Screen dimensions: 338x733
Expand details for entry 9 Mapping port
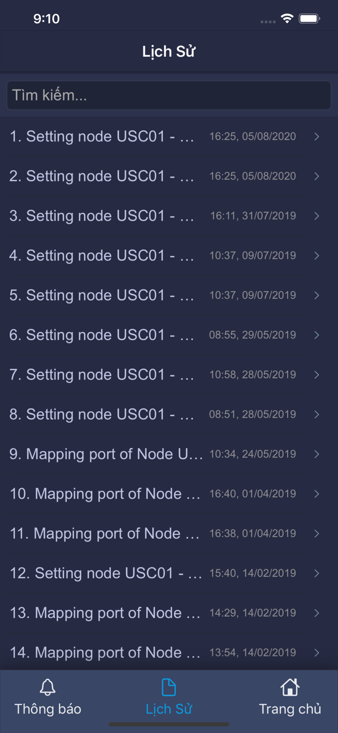click(169, 454)
